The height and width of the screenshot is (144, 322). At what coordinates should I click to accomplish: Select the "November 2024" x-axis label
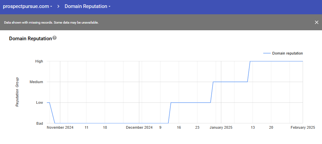pos(60,127)
